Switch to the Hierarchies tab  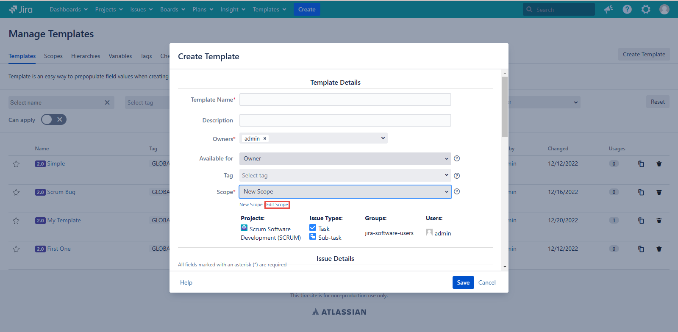[86, 56]
